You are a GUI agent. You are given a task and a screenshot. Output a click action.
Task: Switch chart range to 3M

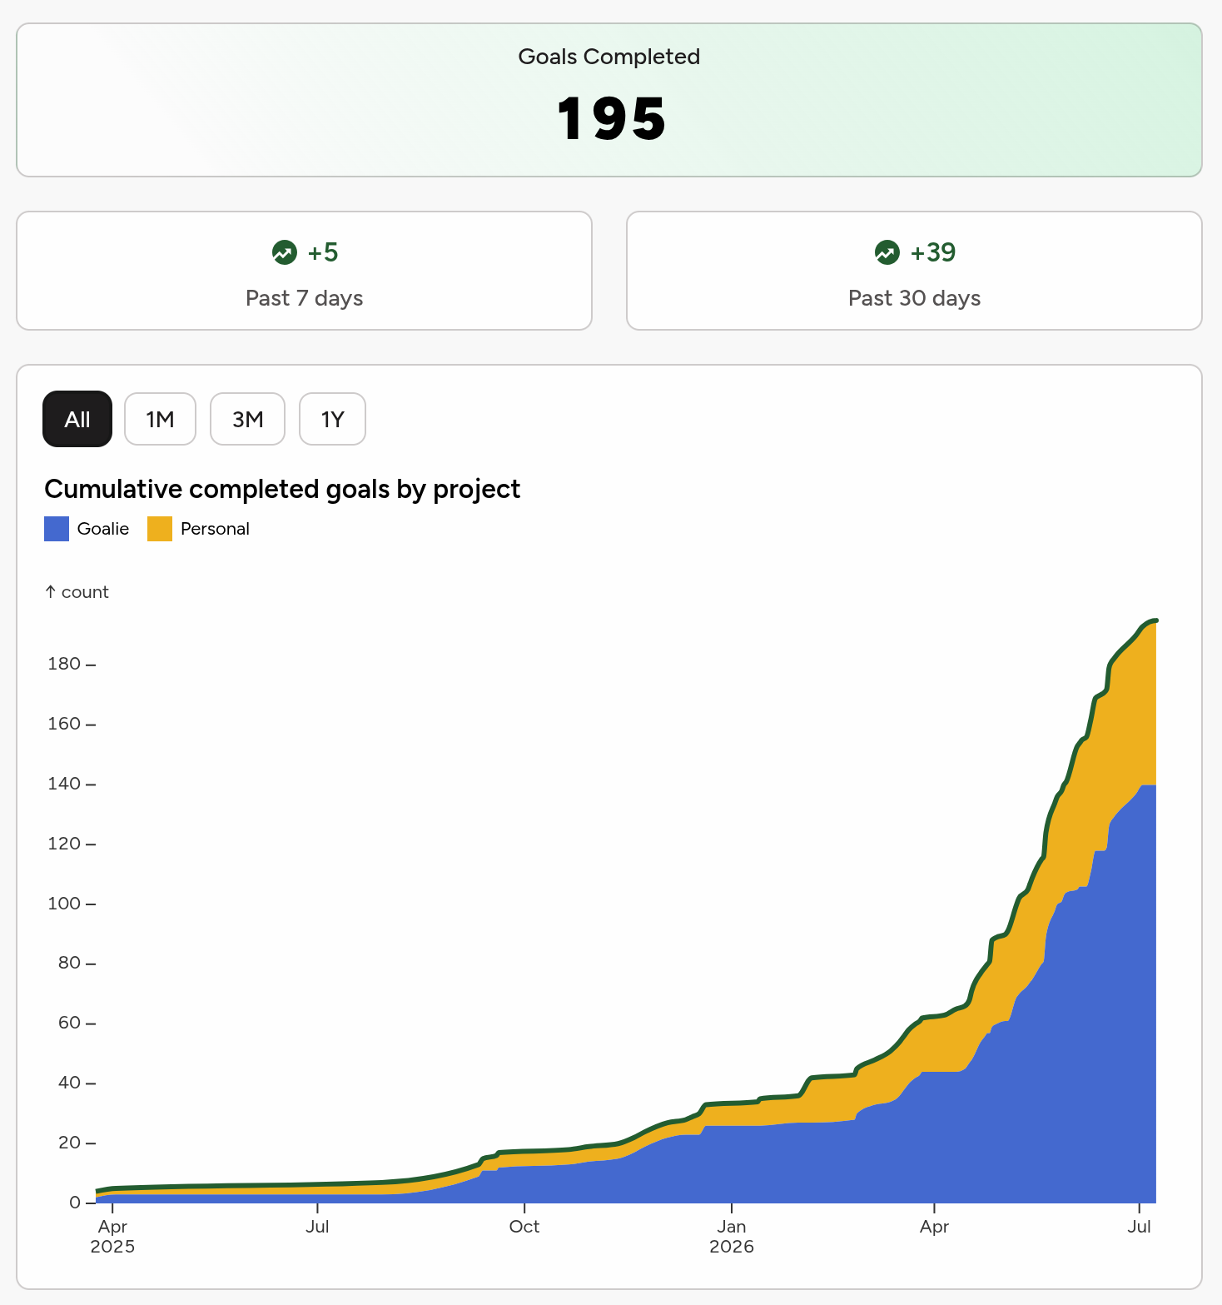[x=247, y=419]
